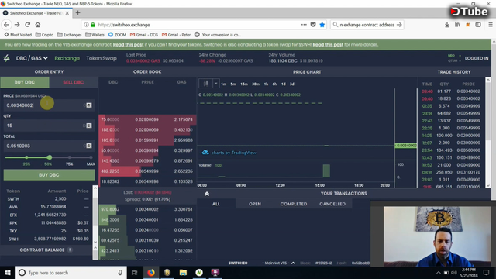Select the SWTH token row
Viewport: 496px width, 279px height.
47,199
